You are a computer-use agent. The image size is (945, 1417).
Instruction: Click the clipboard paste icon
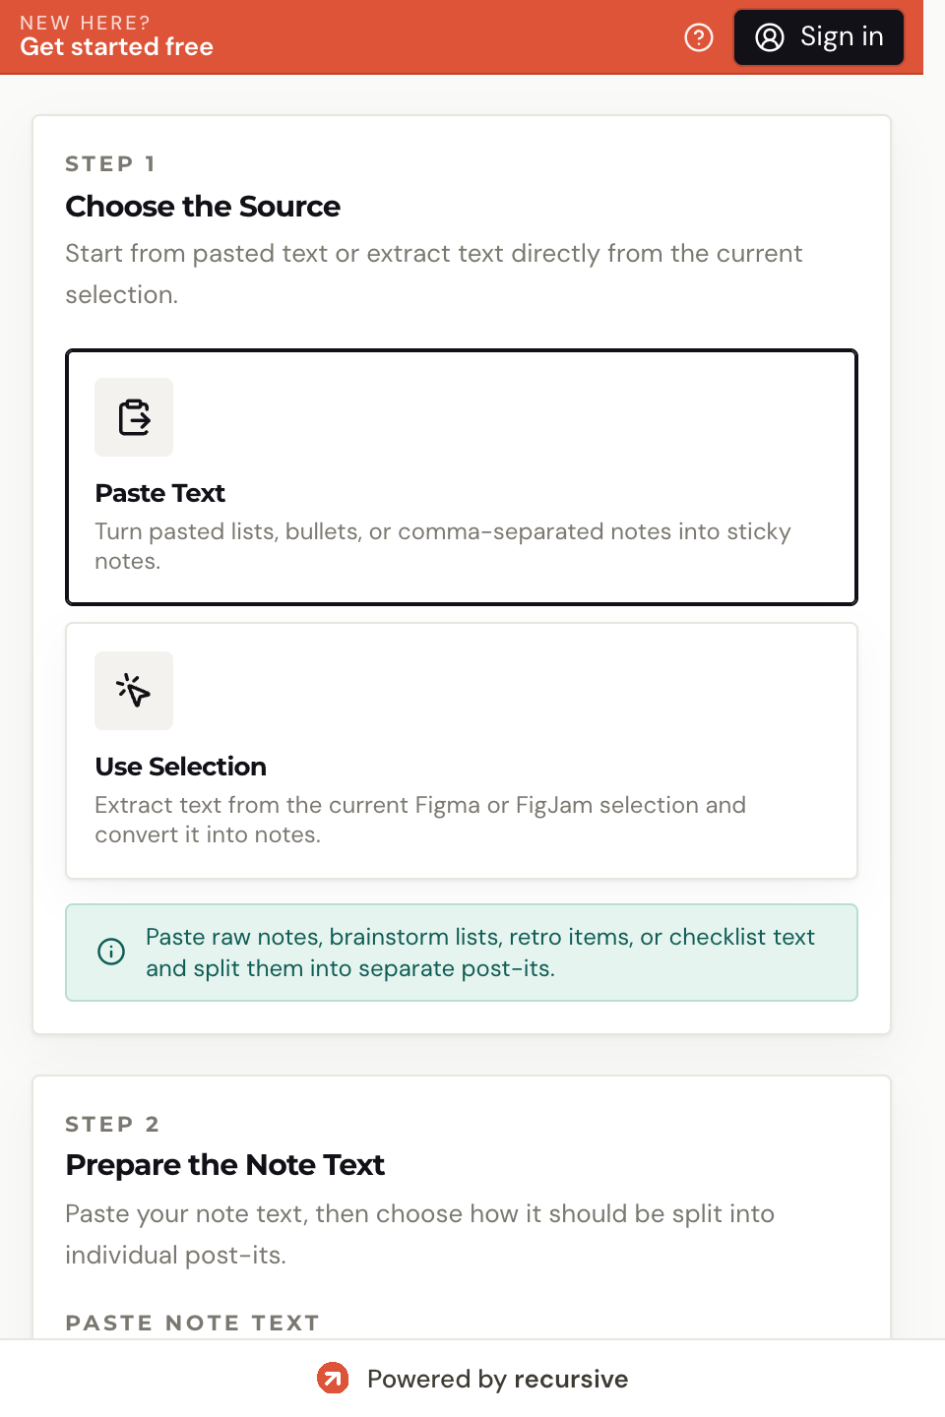click(x=134, y=417)
